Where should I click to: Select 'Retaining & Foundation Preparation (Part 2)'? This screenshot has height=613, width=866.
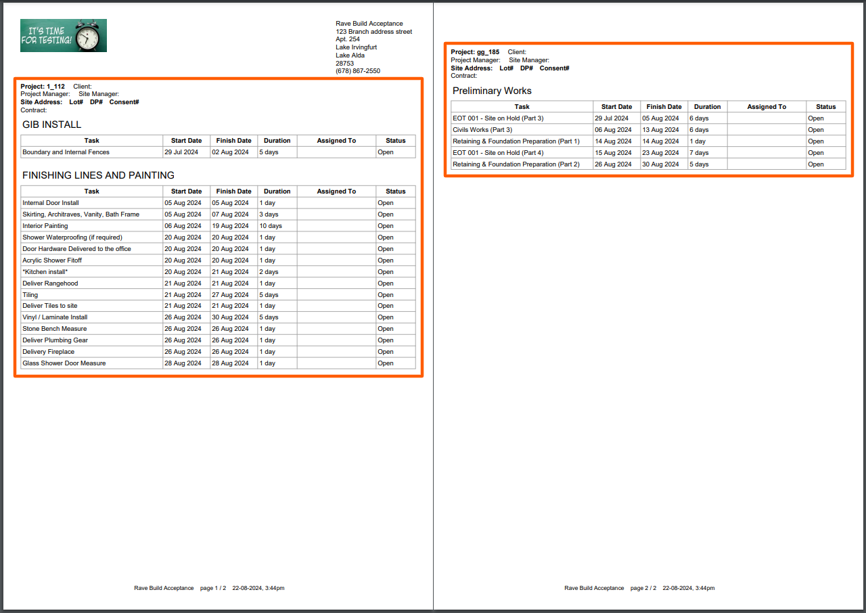[x=516, y=164]
